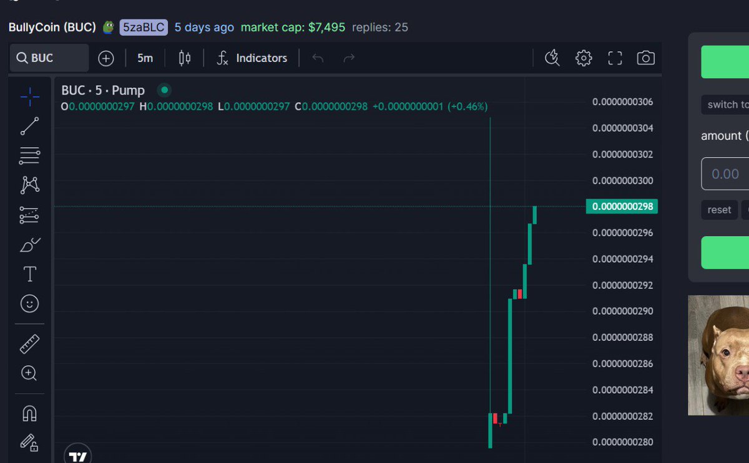Click the replies: 25 label
The image size is (749, 463).
click(380, 27)
